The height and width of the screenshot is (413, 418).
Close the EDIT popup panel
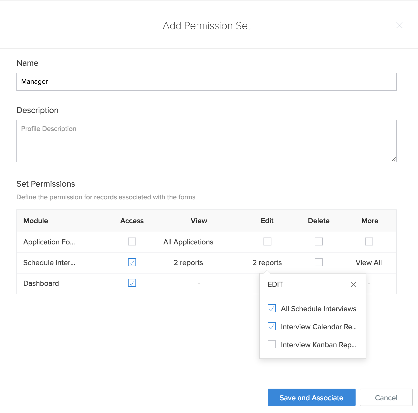pyautogui.click(x=353, y=284)
